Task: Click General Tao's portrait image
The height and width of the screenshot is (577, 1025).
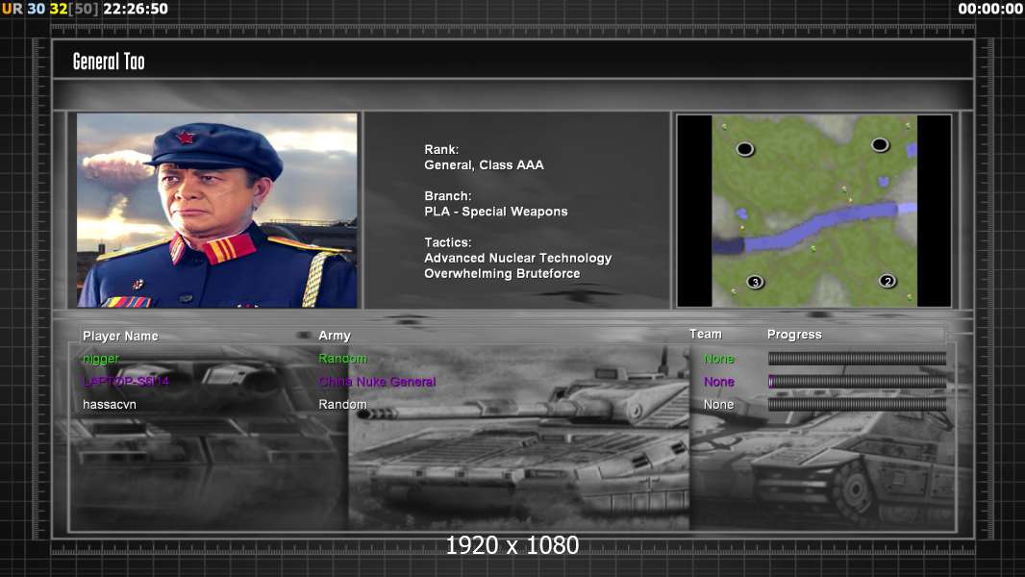Action: [x=217, y=211]
